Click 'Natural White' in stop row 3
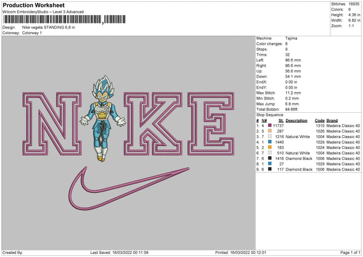The image size is (363, 257). (x=298, y=137)
